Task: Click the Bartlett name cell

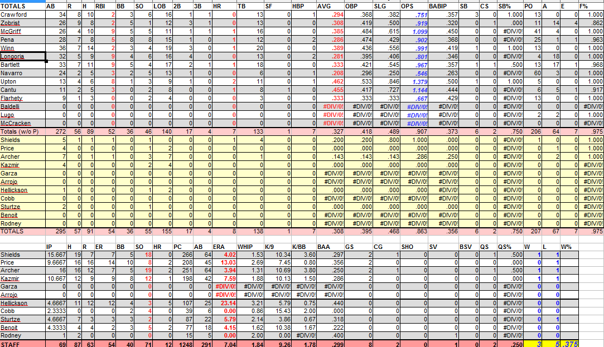Action: 23,65
